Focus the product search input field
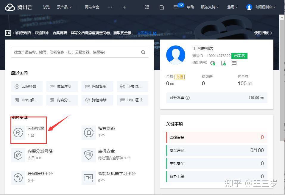This screenshot has width=285, height=195. pyautogui.click(x=80, y=52)
